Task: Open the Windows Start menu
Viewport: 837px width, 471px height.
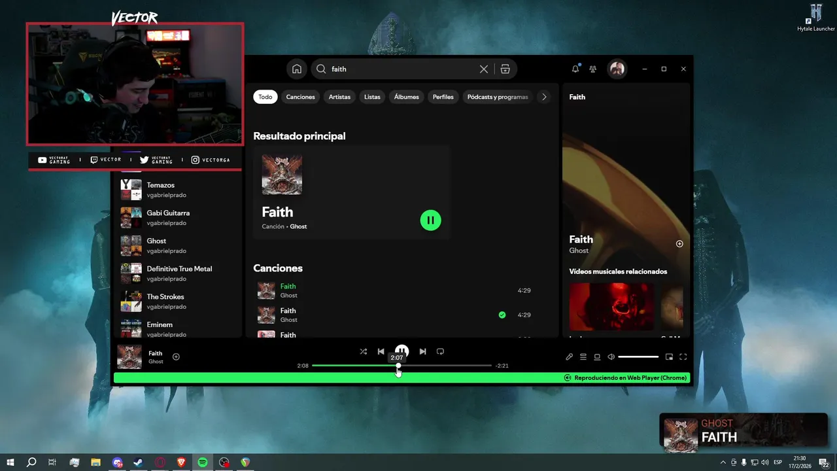Action: click(x=10, y=462)
